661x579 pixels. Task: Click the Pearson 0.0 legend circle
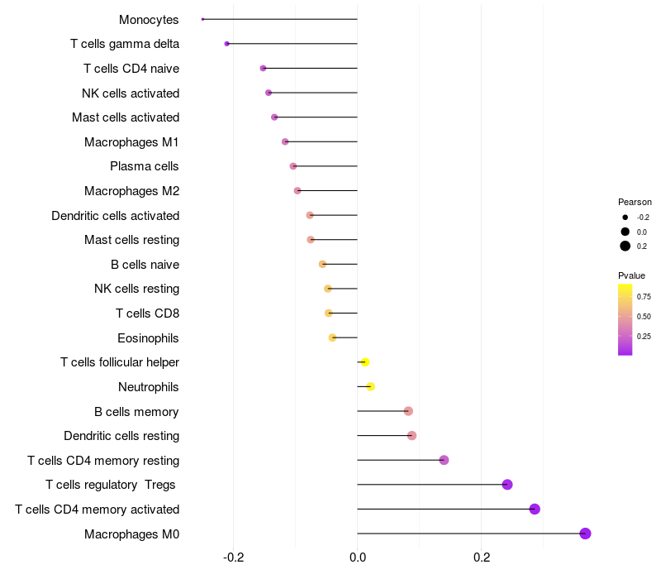point(625,232)
